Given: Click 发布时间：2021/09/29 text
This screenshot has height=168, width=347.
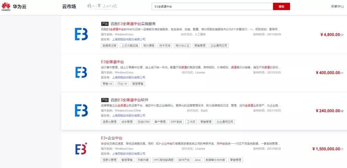Looking at the screenshot, I should click(x=267, y=34).
